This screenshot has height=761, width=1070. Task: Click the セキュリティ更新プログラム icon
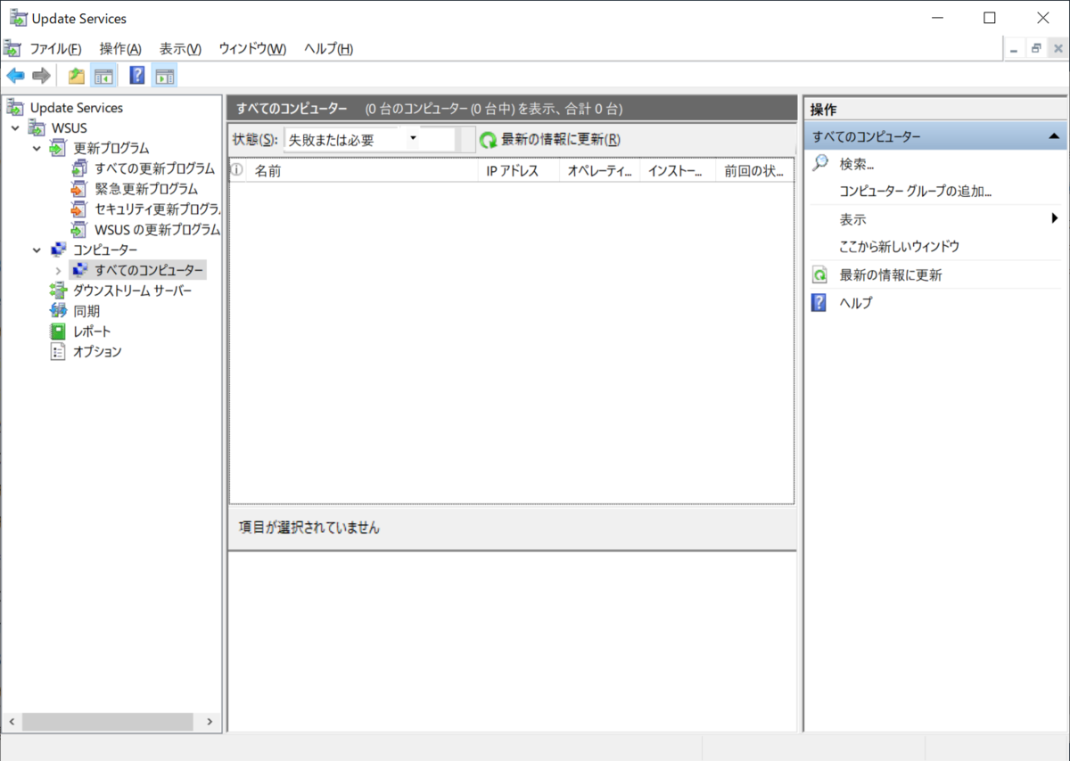pos(79,209)
